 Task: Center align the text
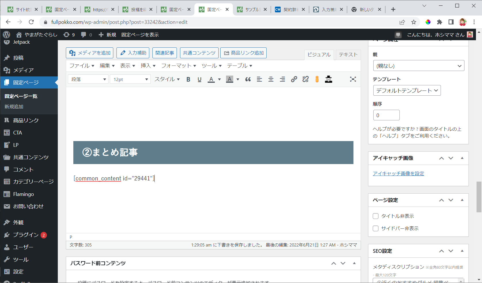(x=271, y=79)
